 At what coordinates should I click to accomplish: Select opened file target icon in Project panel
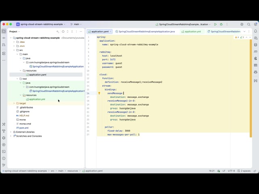(63, 32)
